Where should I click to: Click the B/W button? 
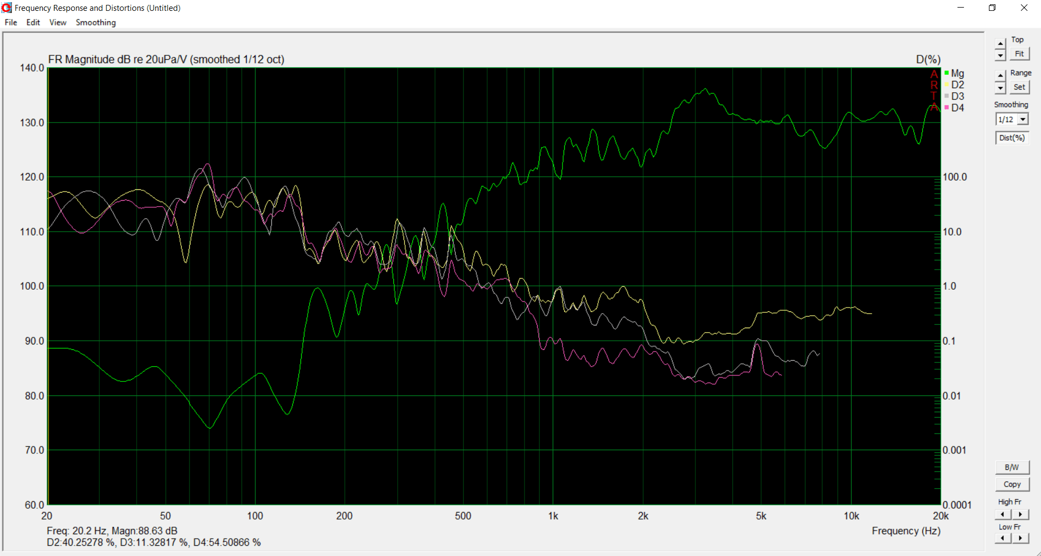click(1012, 467)
